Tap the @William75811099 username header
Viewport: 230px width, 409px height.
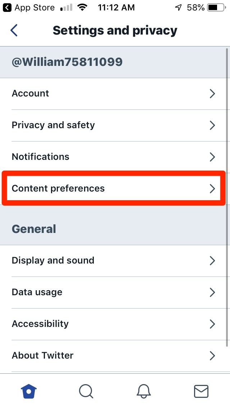(x=67, y=62)
